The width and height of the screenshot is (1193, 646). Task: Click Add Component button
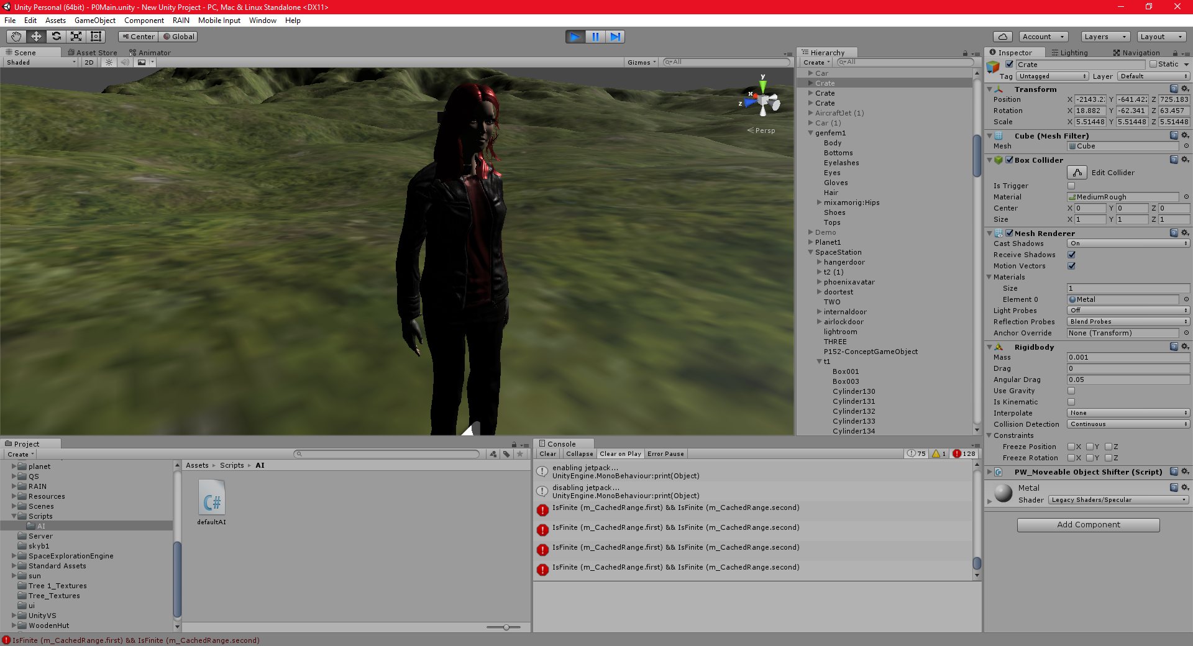click(x=1089, y=525)
